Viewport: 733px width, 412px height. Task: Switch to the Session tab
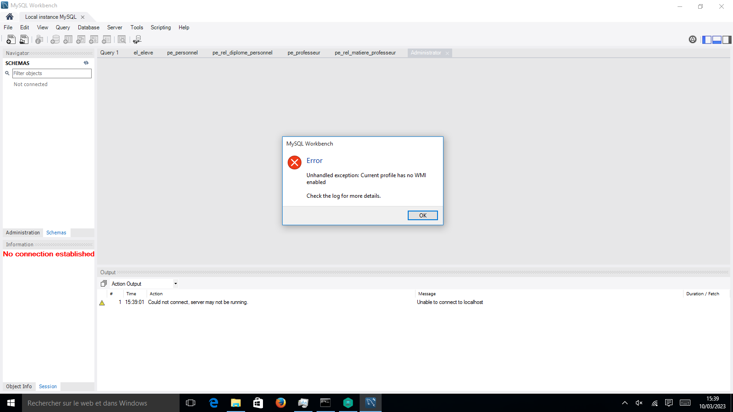[x=48, y=386]
